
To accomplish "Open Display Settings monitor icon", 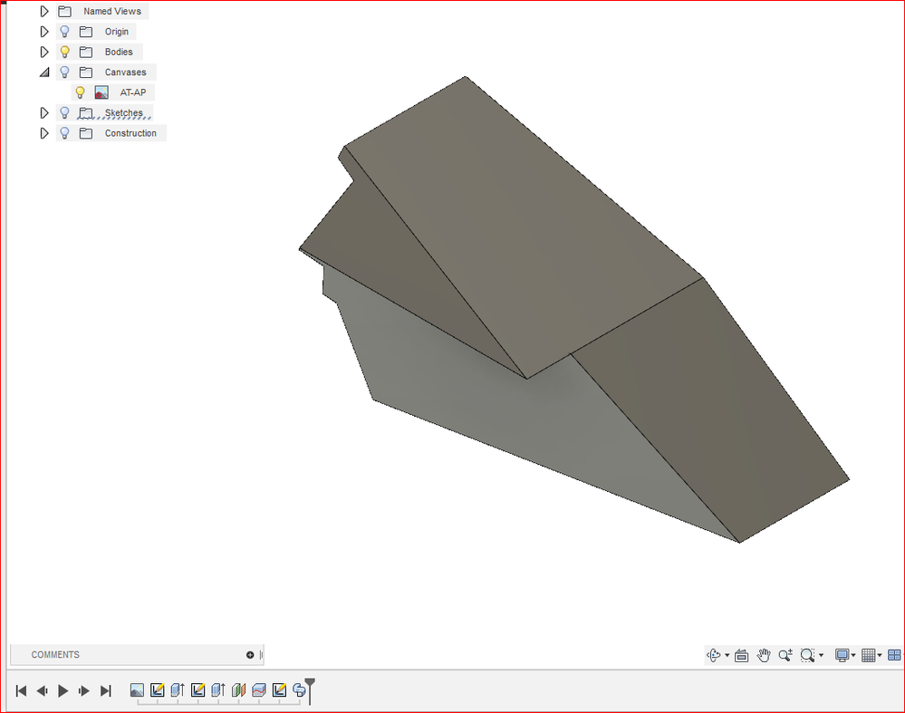I will tap(842, 655).
